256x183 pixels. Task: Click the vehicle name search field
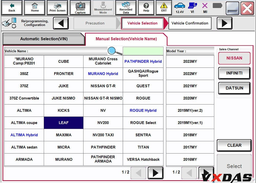143,51
